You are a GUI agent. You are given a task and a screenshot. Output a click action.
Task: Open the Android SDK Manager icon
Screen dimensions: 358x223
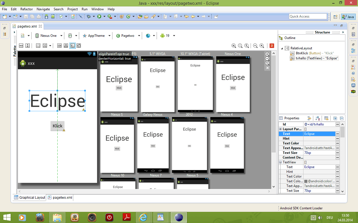(x=46, y=17)
